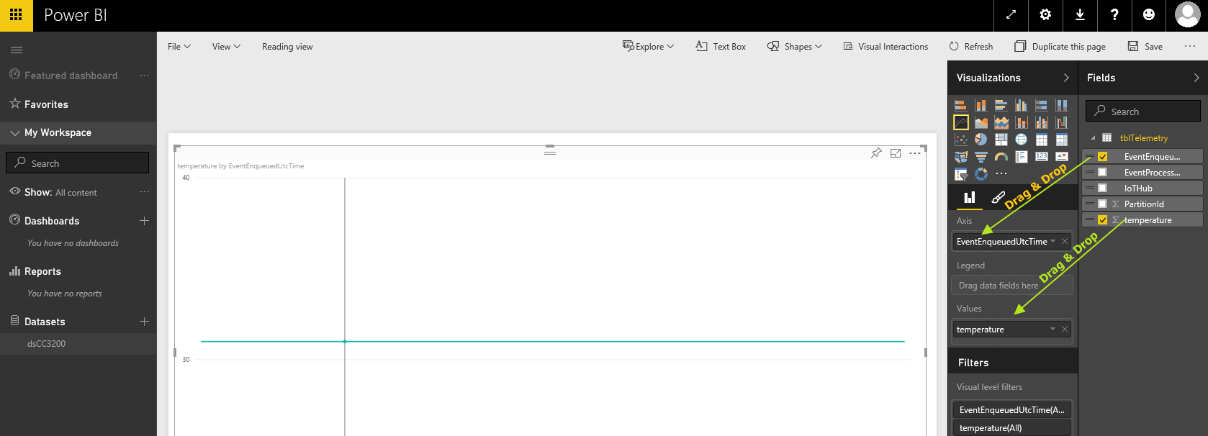Select the donut chart visualization

(x=981, y=174)
